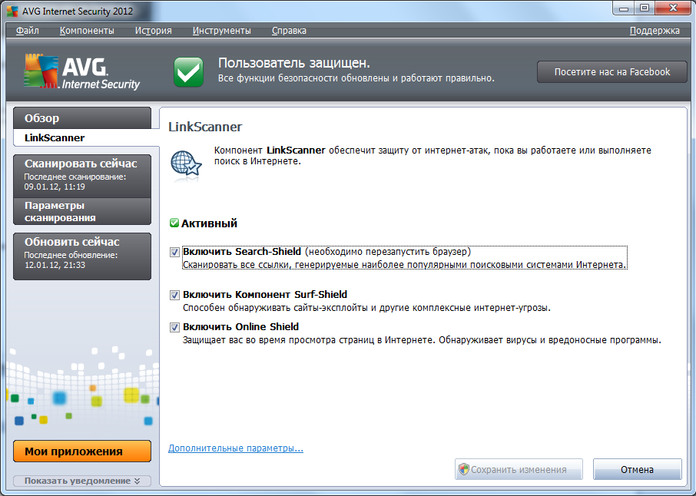Screen dimensions: 696x496
Task: Open Параметры сканирования
Action: click(x=82, y=211)
